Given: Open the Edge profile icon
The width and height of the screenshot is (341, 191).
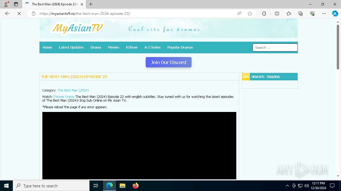Looking at the screenshot, I should [x=6, y=4].
